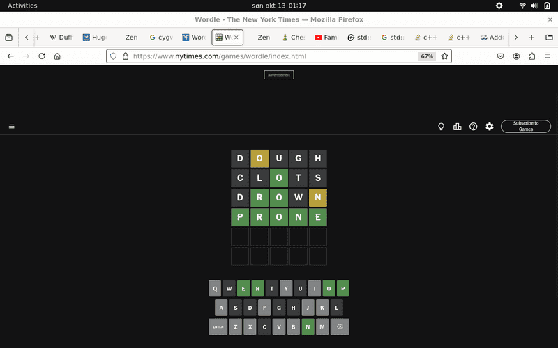This screenshot has width=558, height=348.
Task: Click the yellow O tile in DOUGH row
Action: click(x=259, y=159)
